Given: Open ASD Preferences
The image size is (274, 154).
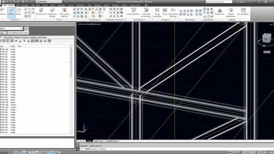Looking at the screenshot, I should (x=220, y=12).
